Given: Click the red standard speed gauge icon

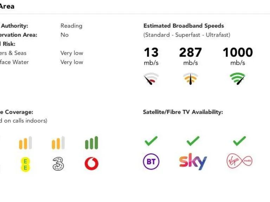Looking at the screenshot, I should coord(151,79).
